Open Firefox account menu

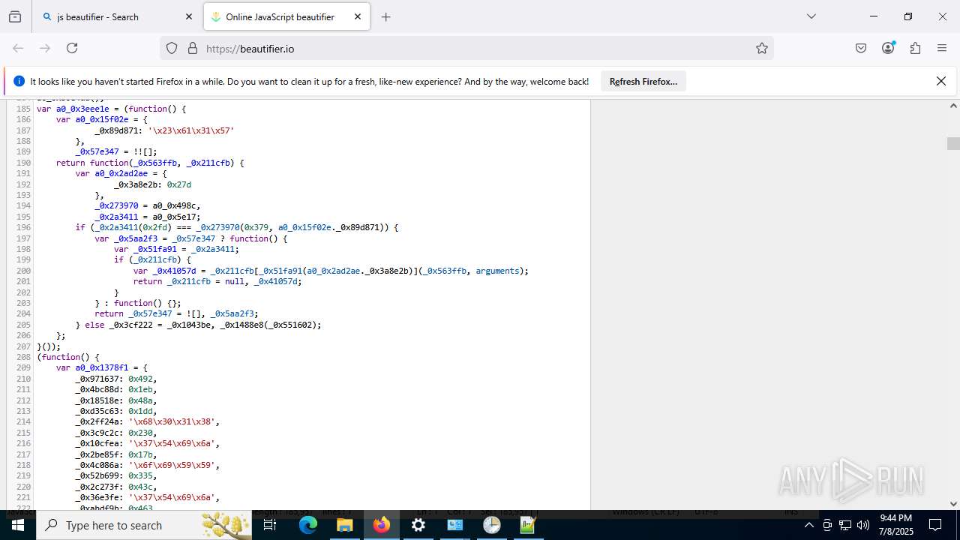pos(888,48)
